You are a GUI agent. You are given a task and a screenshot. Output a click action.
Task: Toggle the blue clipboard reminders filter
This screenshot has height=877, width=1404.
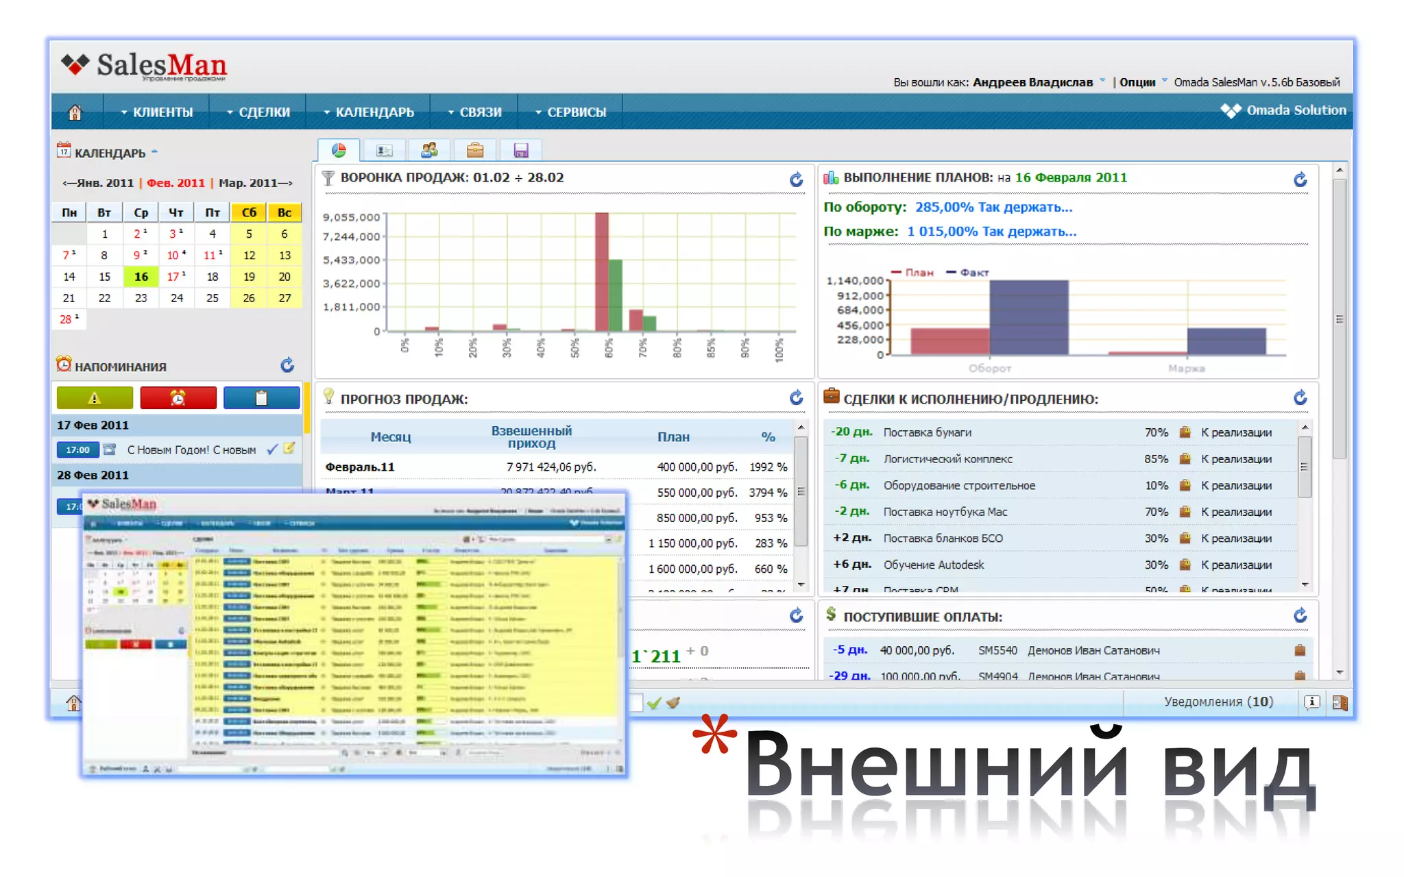click(x=261, y=397)
